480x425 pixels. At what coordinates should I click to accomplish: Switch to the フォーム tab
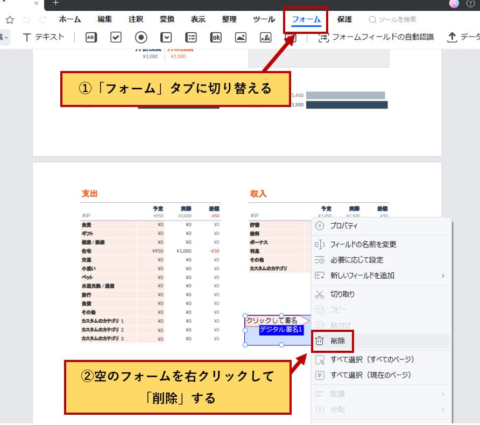(x=306, y=19)
